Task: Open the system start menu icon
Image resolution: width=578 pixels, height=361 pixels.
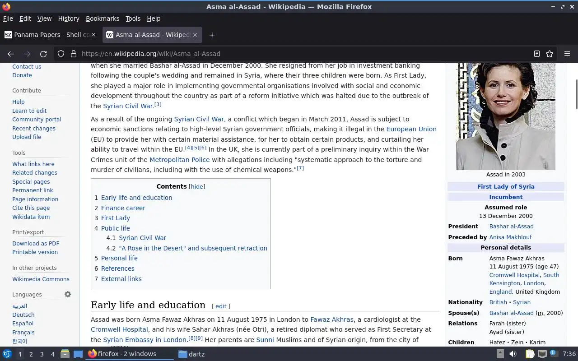Action: click(x=7, y=354)
